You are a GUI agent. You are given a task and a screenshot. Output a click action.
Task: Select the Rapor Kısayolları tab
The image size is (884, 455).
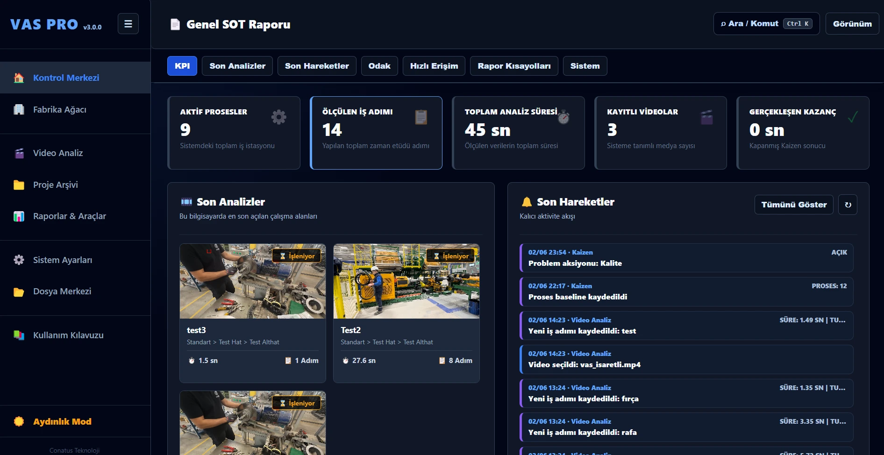(x=514, y=66)
